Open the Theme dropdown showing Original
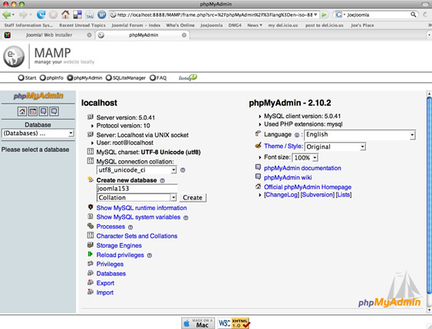Image resolution: width=432 pixels, height=329 pixels. point(335,146)
